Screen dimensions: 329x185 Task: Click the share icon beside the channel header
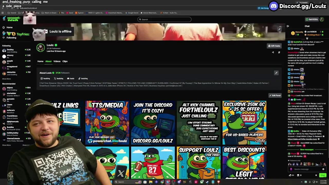coord(273,52)
